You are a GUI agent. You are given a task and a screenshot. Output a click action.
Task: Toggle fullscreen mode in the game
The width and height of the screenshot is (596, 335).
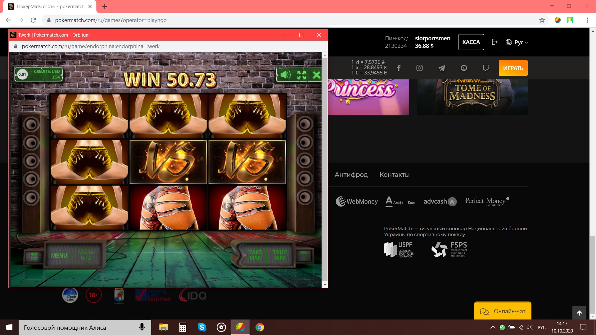(301, 75)
